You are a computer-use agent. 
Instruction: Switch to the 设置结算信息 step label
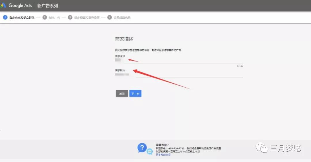(x=122, y=18)
